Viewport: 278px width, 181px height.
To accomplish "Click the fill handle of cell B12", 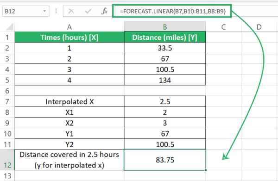I will (x=206, y=170).
